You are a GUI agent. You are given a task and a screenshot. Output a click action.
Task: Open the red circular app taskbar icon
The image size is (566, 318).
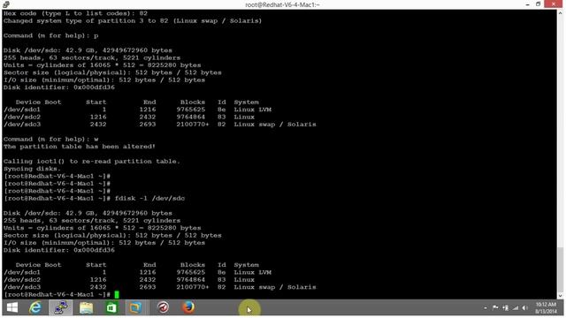[x=163, y=307]
